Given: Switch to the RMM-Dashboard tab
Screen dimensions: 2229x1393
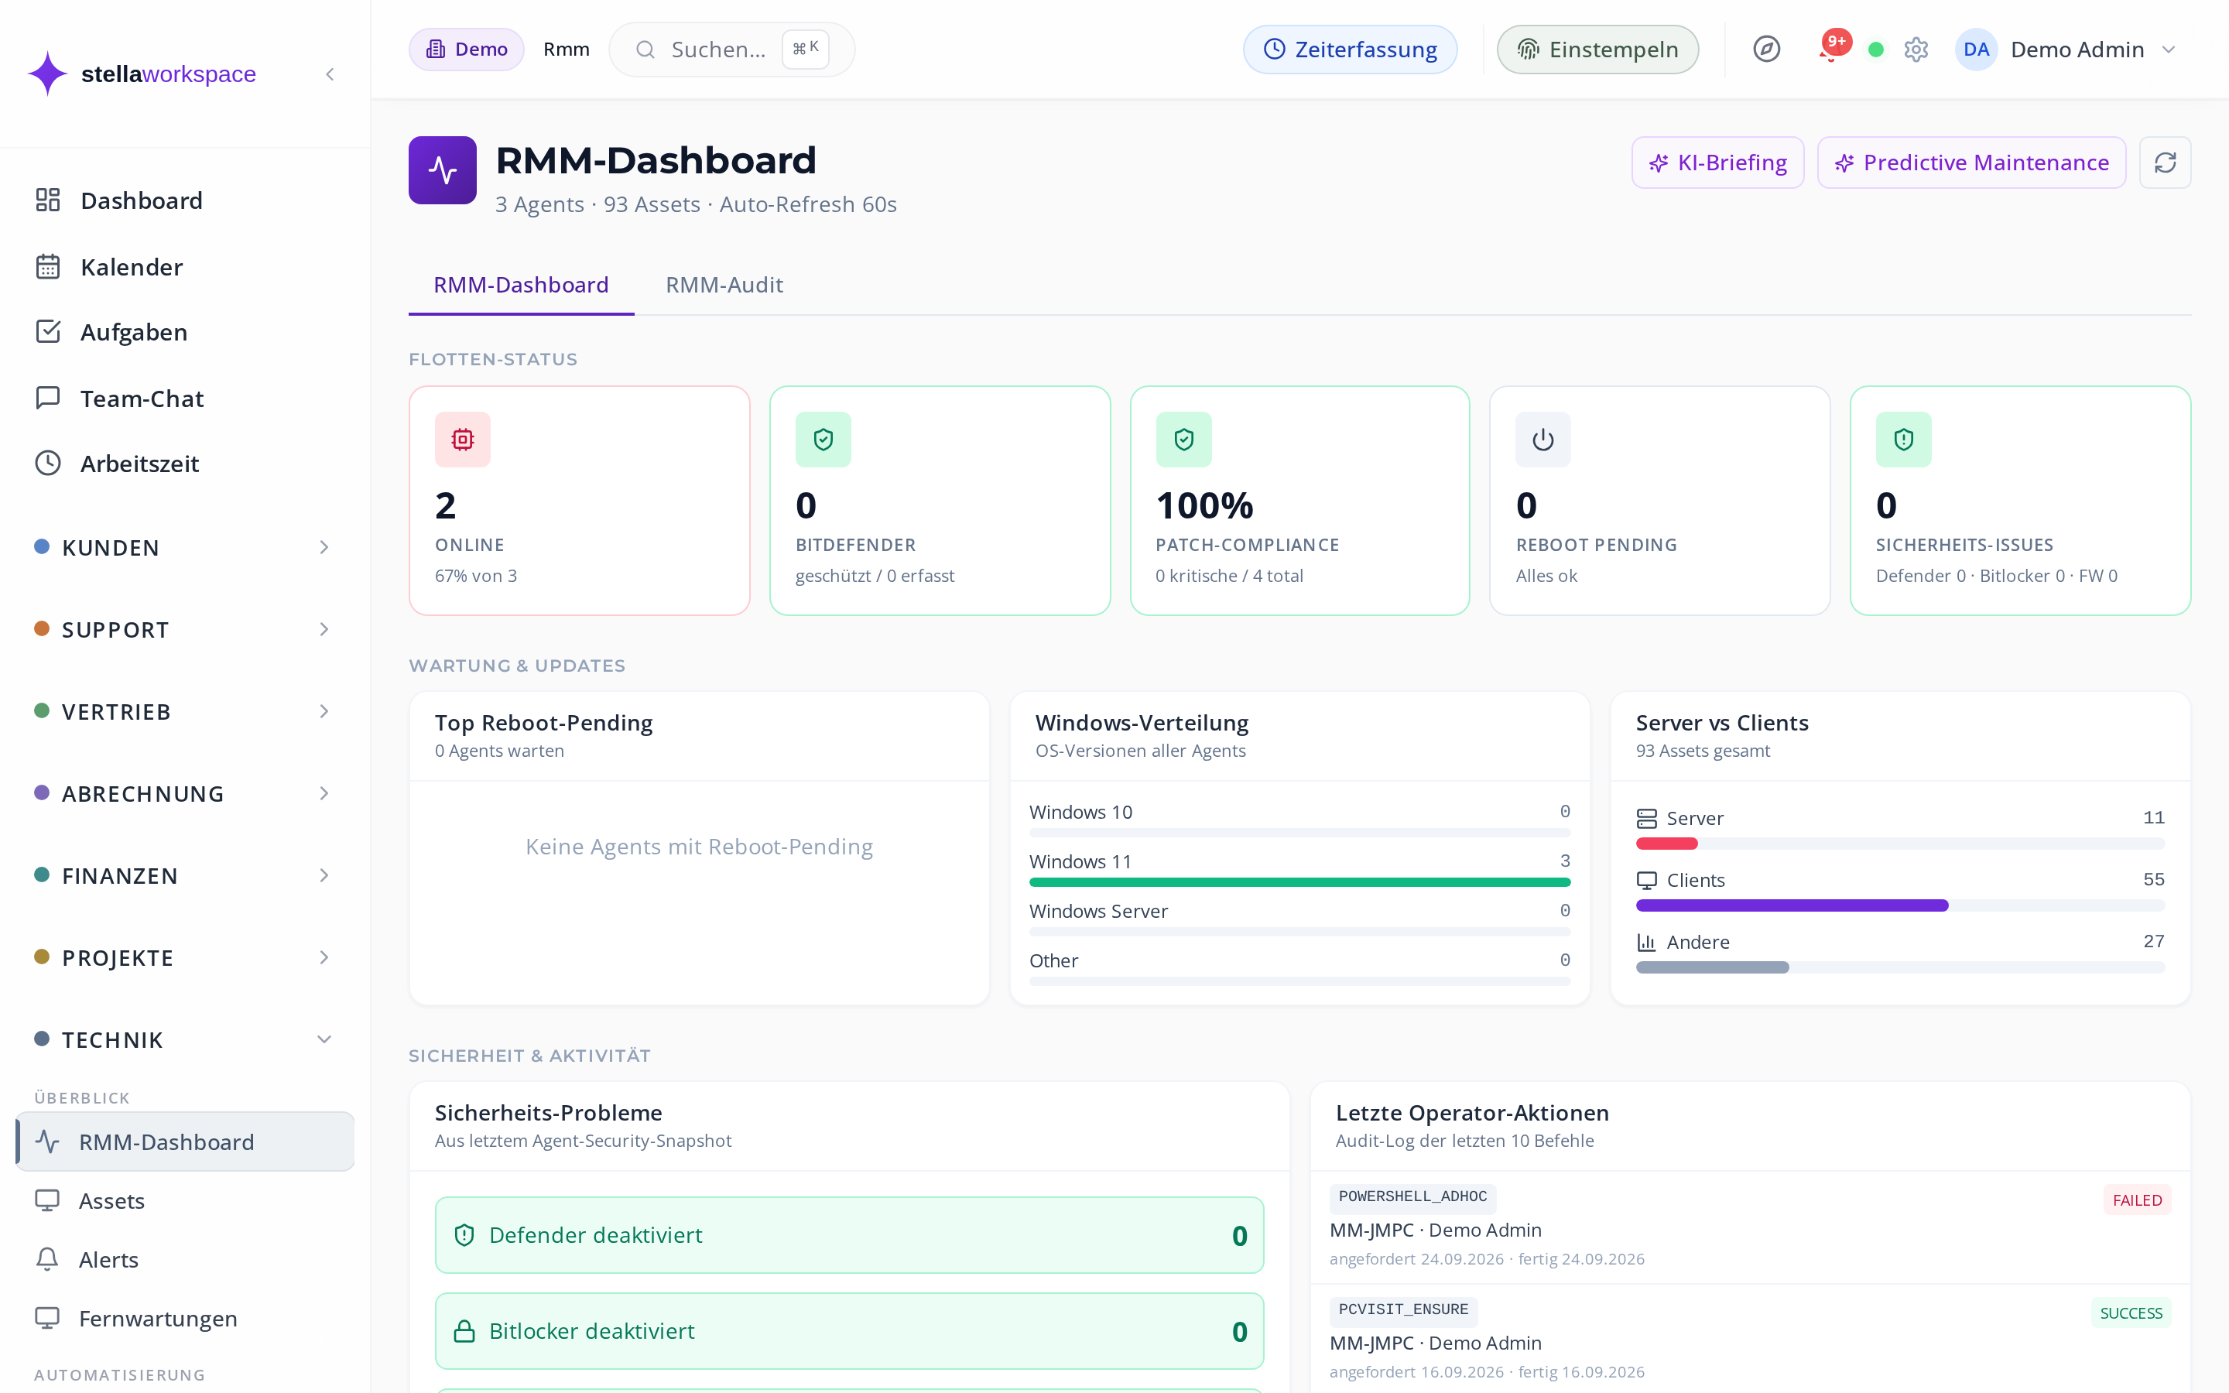Looking at the screenshot, I should click(x=522, y=285).
